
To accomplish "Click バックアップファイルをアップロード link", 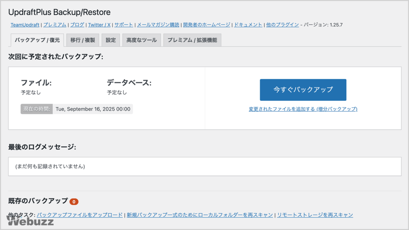I will pyautogui.click(x=79, y=215).
